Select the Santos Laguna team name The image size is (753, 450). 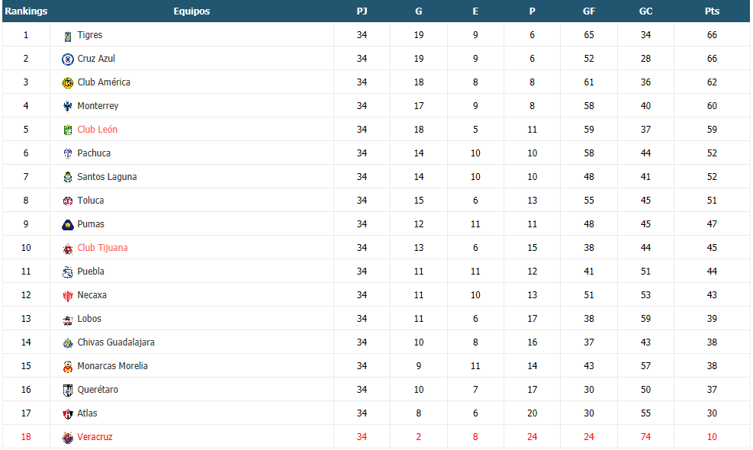point(107,177)
